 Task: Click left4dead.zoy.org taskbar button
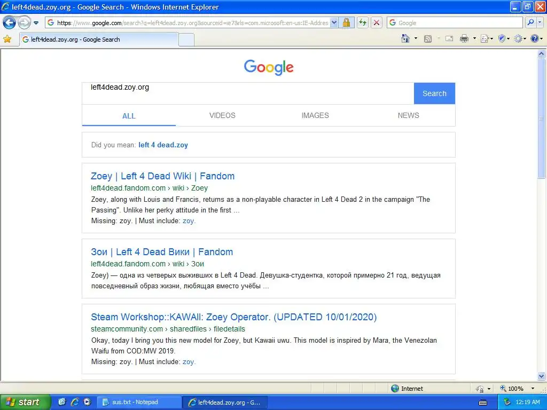coord(225,403)
